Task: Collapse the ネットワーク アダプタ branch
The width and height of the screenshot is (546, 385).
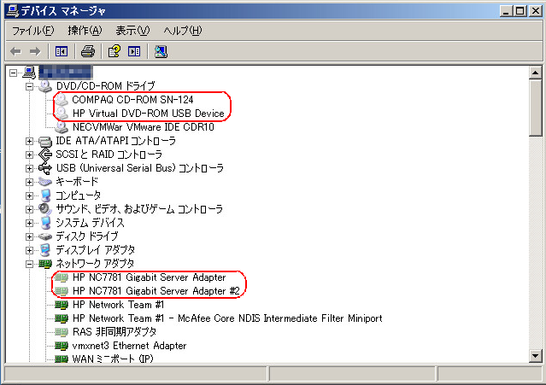Action: pyautogui.click(x=29, y=264)
